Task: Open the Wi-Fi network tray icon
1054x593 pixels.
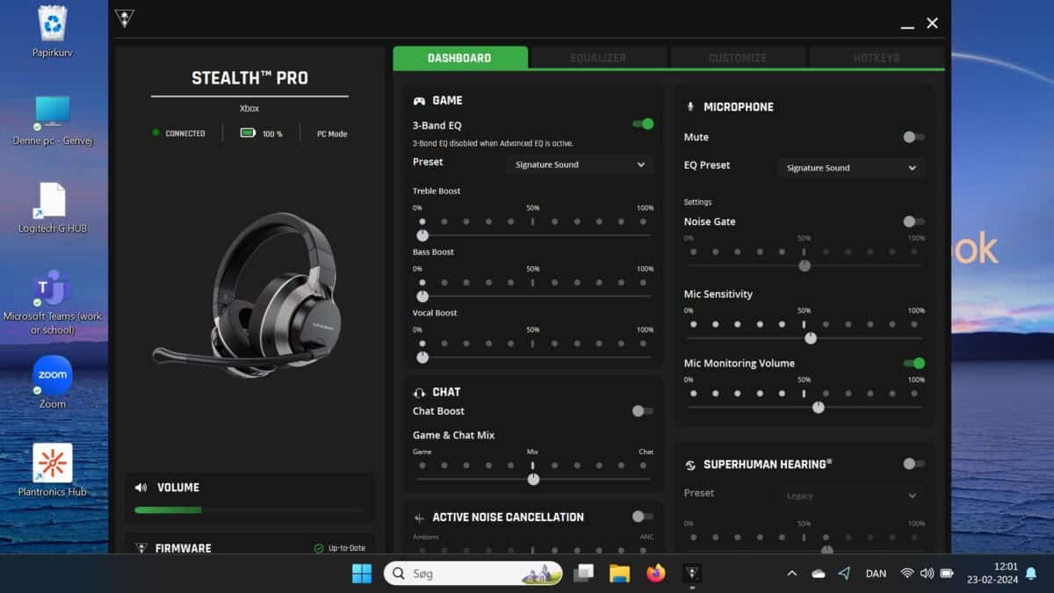Action: 906,574
